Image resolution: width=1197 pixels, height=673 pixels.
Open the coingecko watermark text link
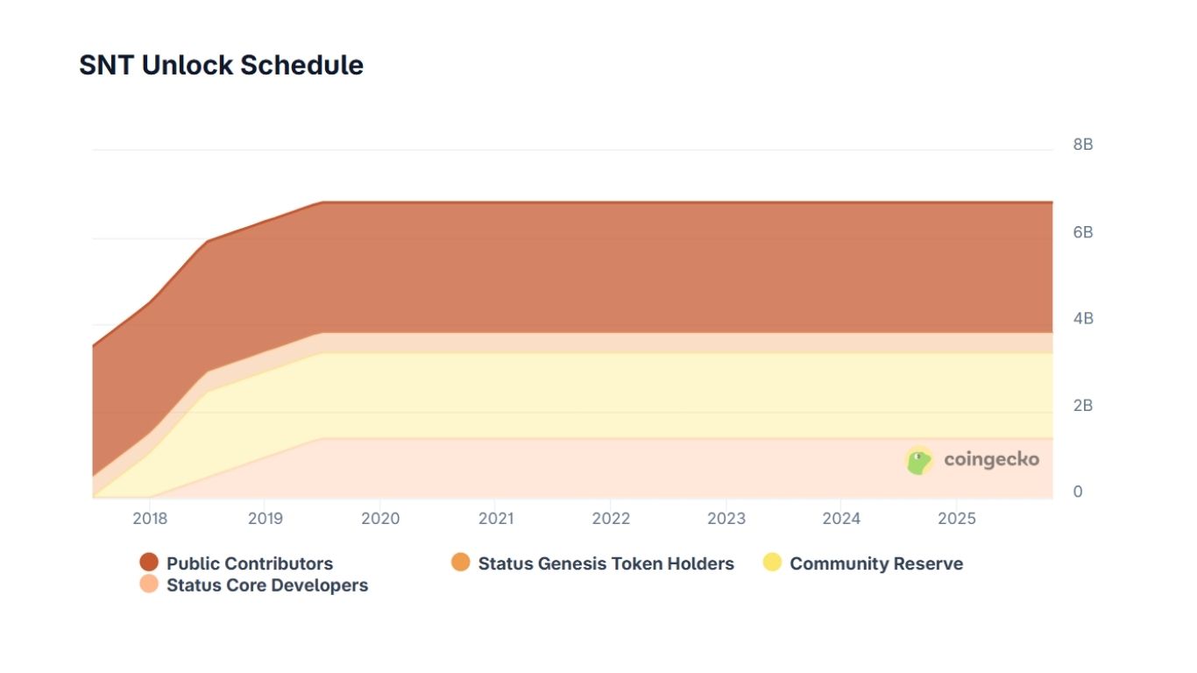(x=991, y=460)
